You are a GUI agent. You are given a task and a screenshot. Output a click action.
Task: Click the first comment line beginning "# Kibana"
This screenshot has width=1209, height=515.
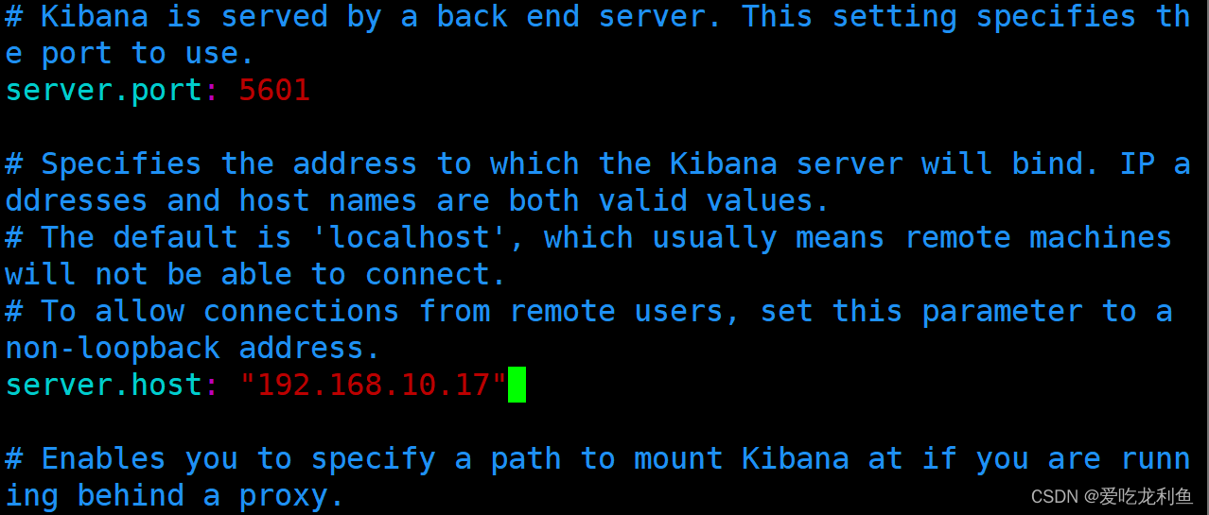tap(598, 17)
